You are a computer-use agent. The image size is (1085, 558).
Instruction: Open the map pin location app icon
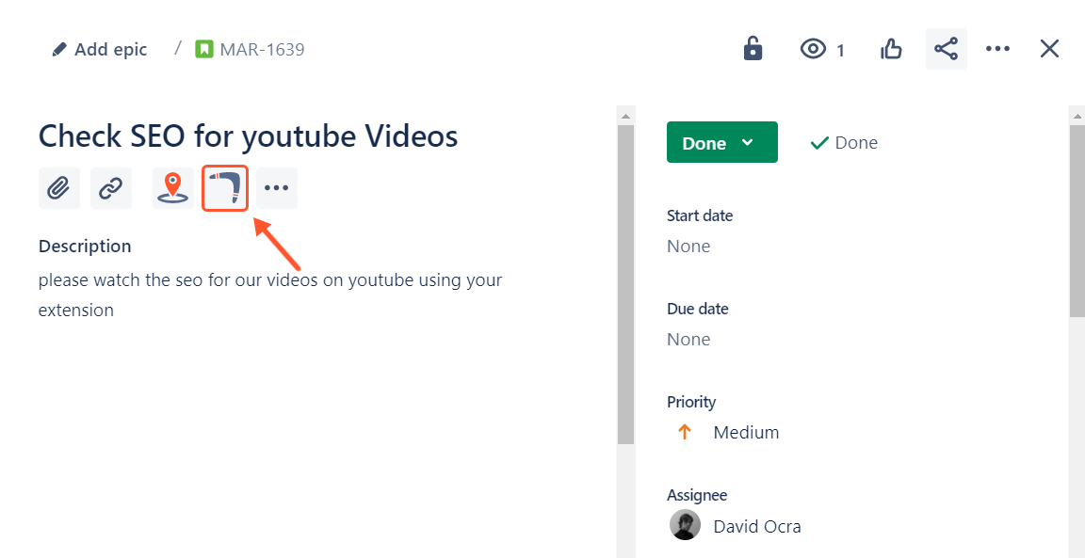(172, 188)
